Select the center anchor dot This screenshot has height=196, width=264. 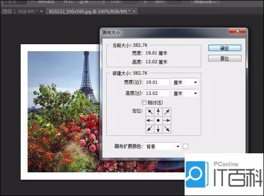point(158,120)
